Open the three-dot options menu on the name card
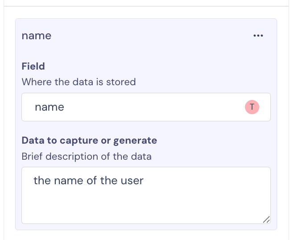 coord(258,36)
